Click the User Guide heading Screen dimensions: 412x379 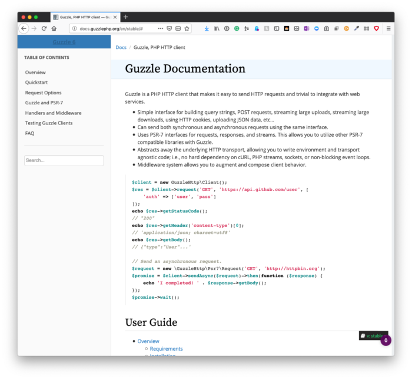click(x=151, y=322)
